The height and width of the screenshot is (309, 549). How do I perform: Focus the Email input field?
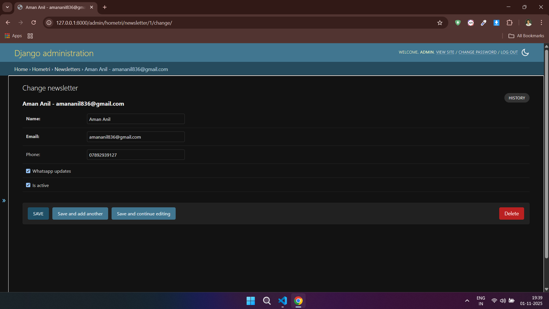136,137
